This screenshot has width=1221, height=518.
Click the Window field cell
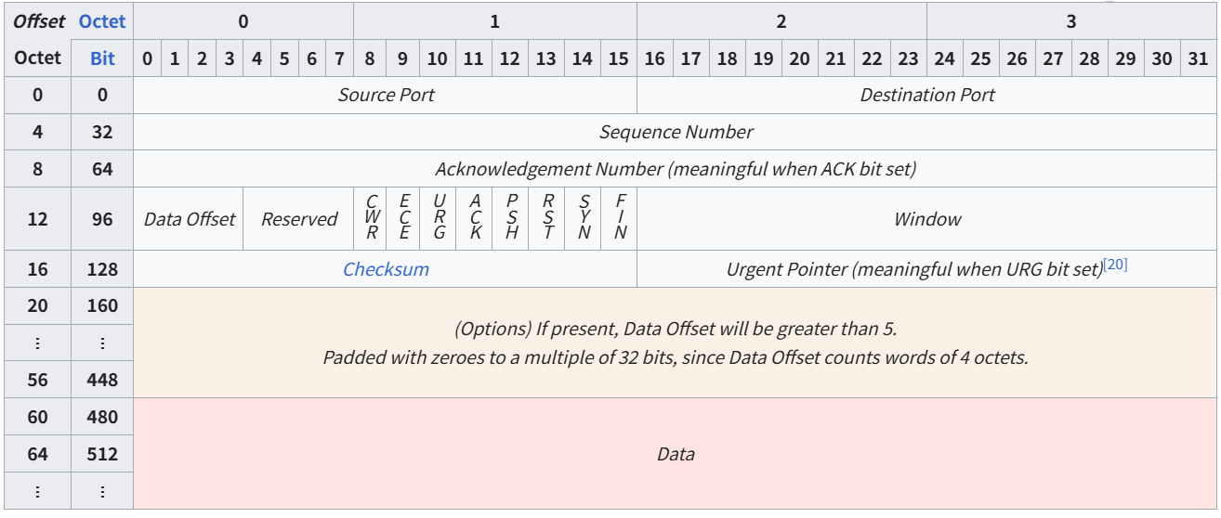pyautogui.click(x=926, y=219)
